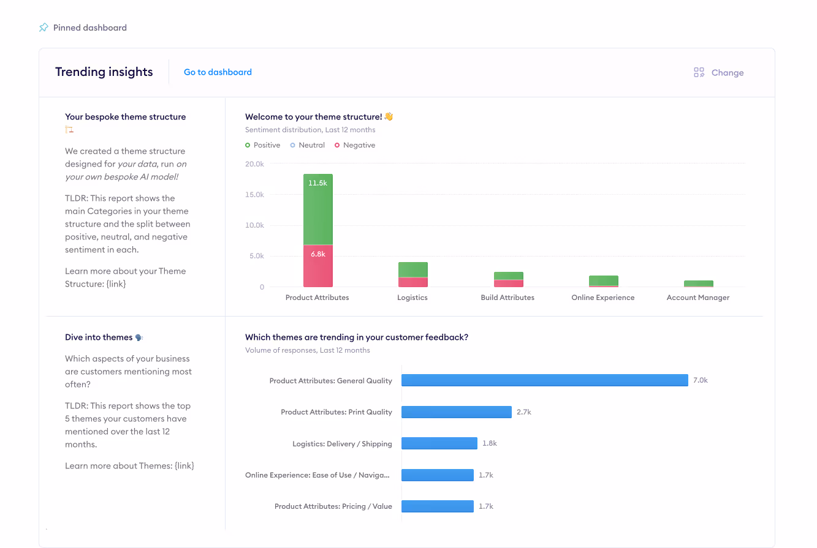Click the pin icon beside Pinned dashboard

click(44, 28)
